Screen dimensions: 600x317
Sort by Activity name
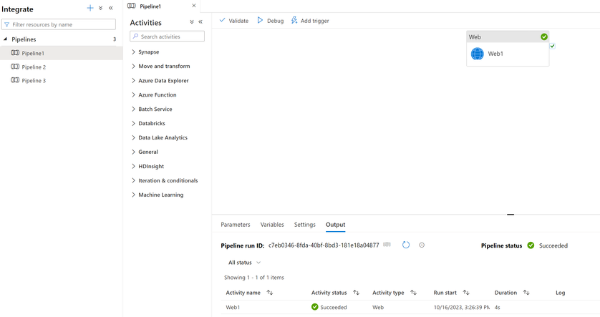[270, 293]
